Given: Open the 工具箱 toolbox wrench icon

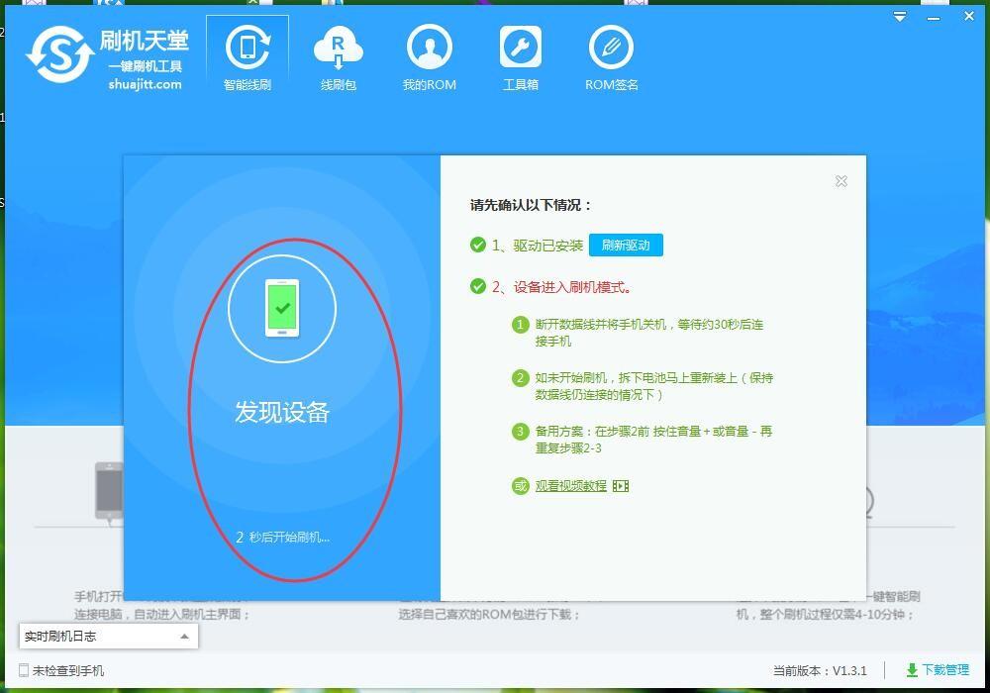Looking at the screenshot, I should [521, 46].
